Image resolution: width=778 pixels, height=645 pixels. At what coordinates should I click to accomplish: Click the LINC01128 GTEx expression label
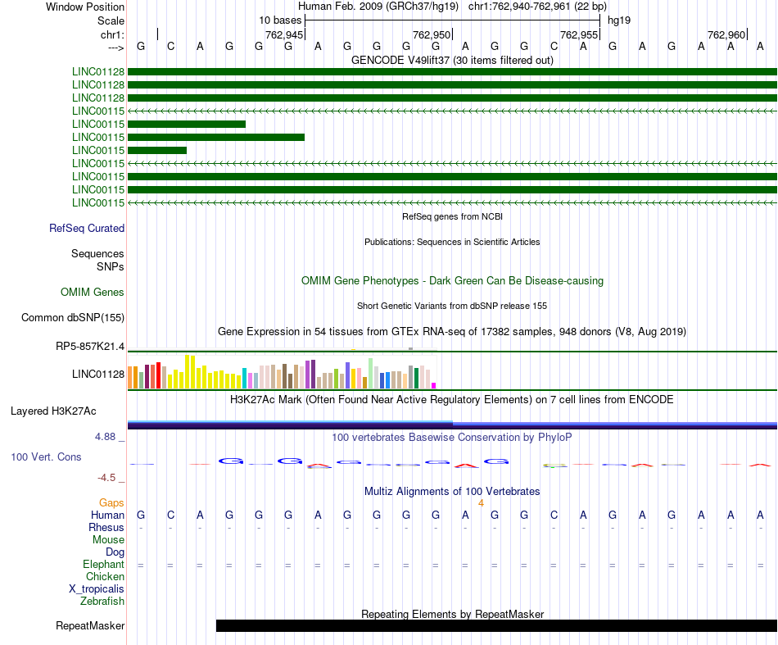97,374
